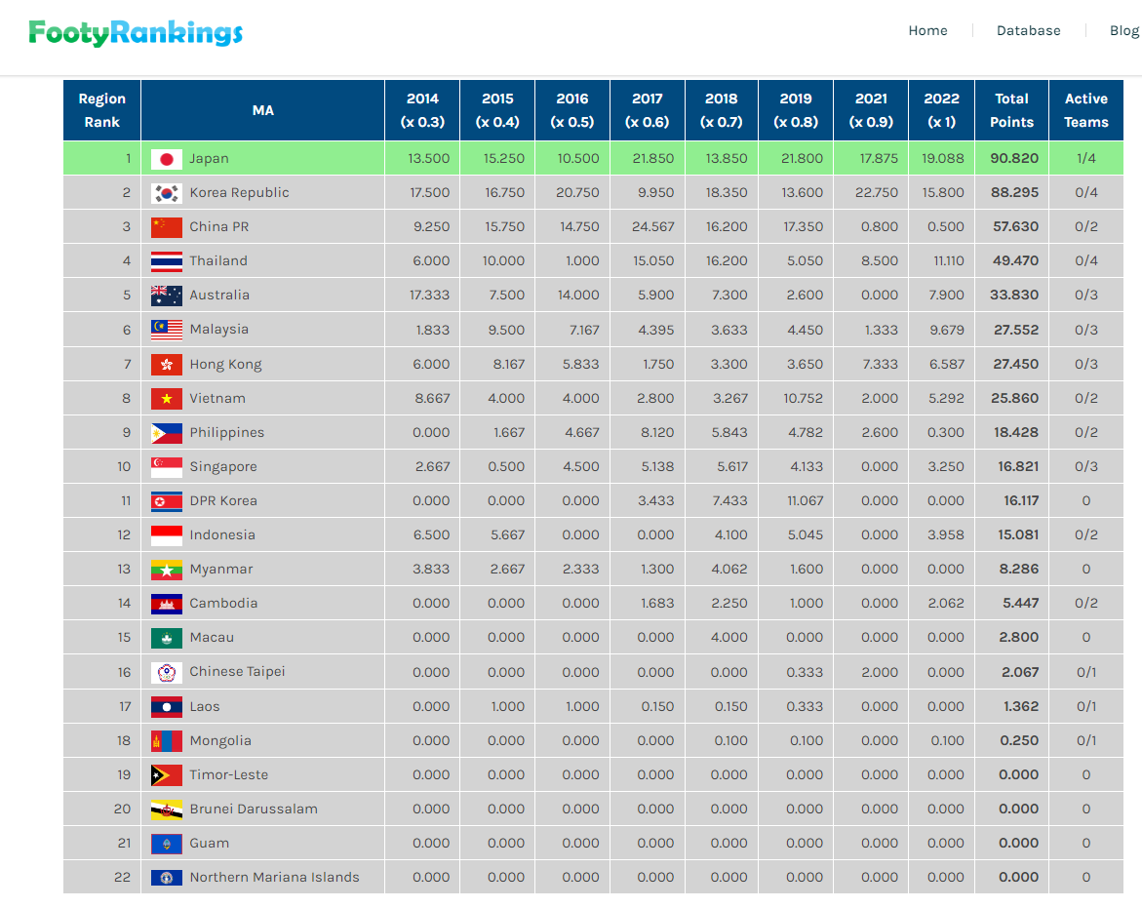Click the Timor-Leste flag icon

click(166, 775)
